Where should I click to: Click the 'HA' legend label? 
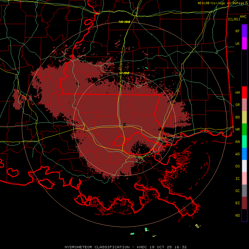237,92
